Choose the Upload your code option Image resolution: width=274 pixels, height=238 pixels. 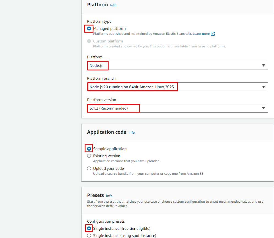tap(89, 168)
